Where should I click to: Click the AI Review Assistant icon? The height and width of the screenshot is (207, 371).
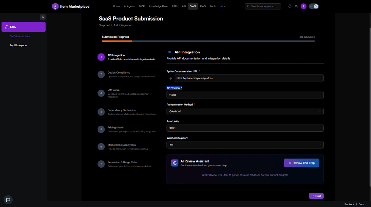click(175, 163)
